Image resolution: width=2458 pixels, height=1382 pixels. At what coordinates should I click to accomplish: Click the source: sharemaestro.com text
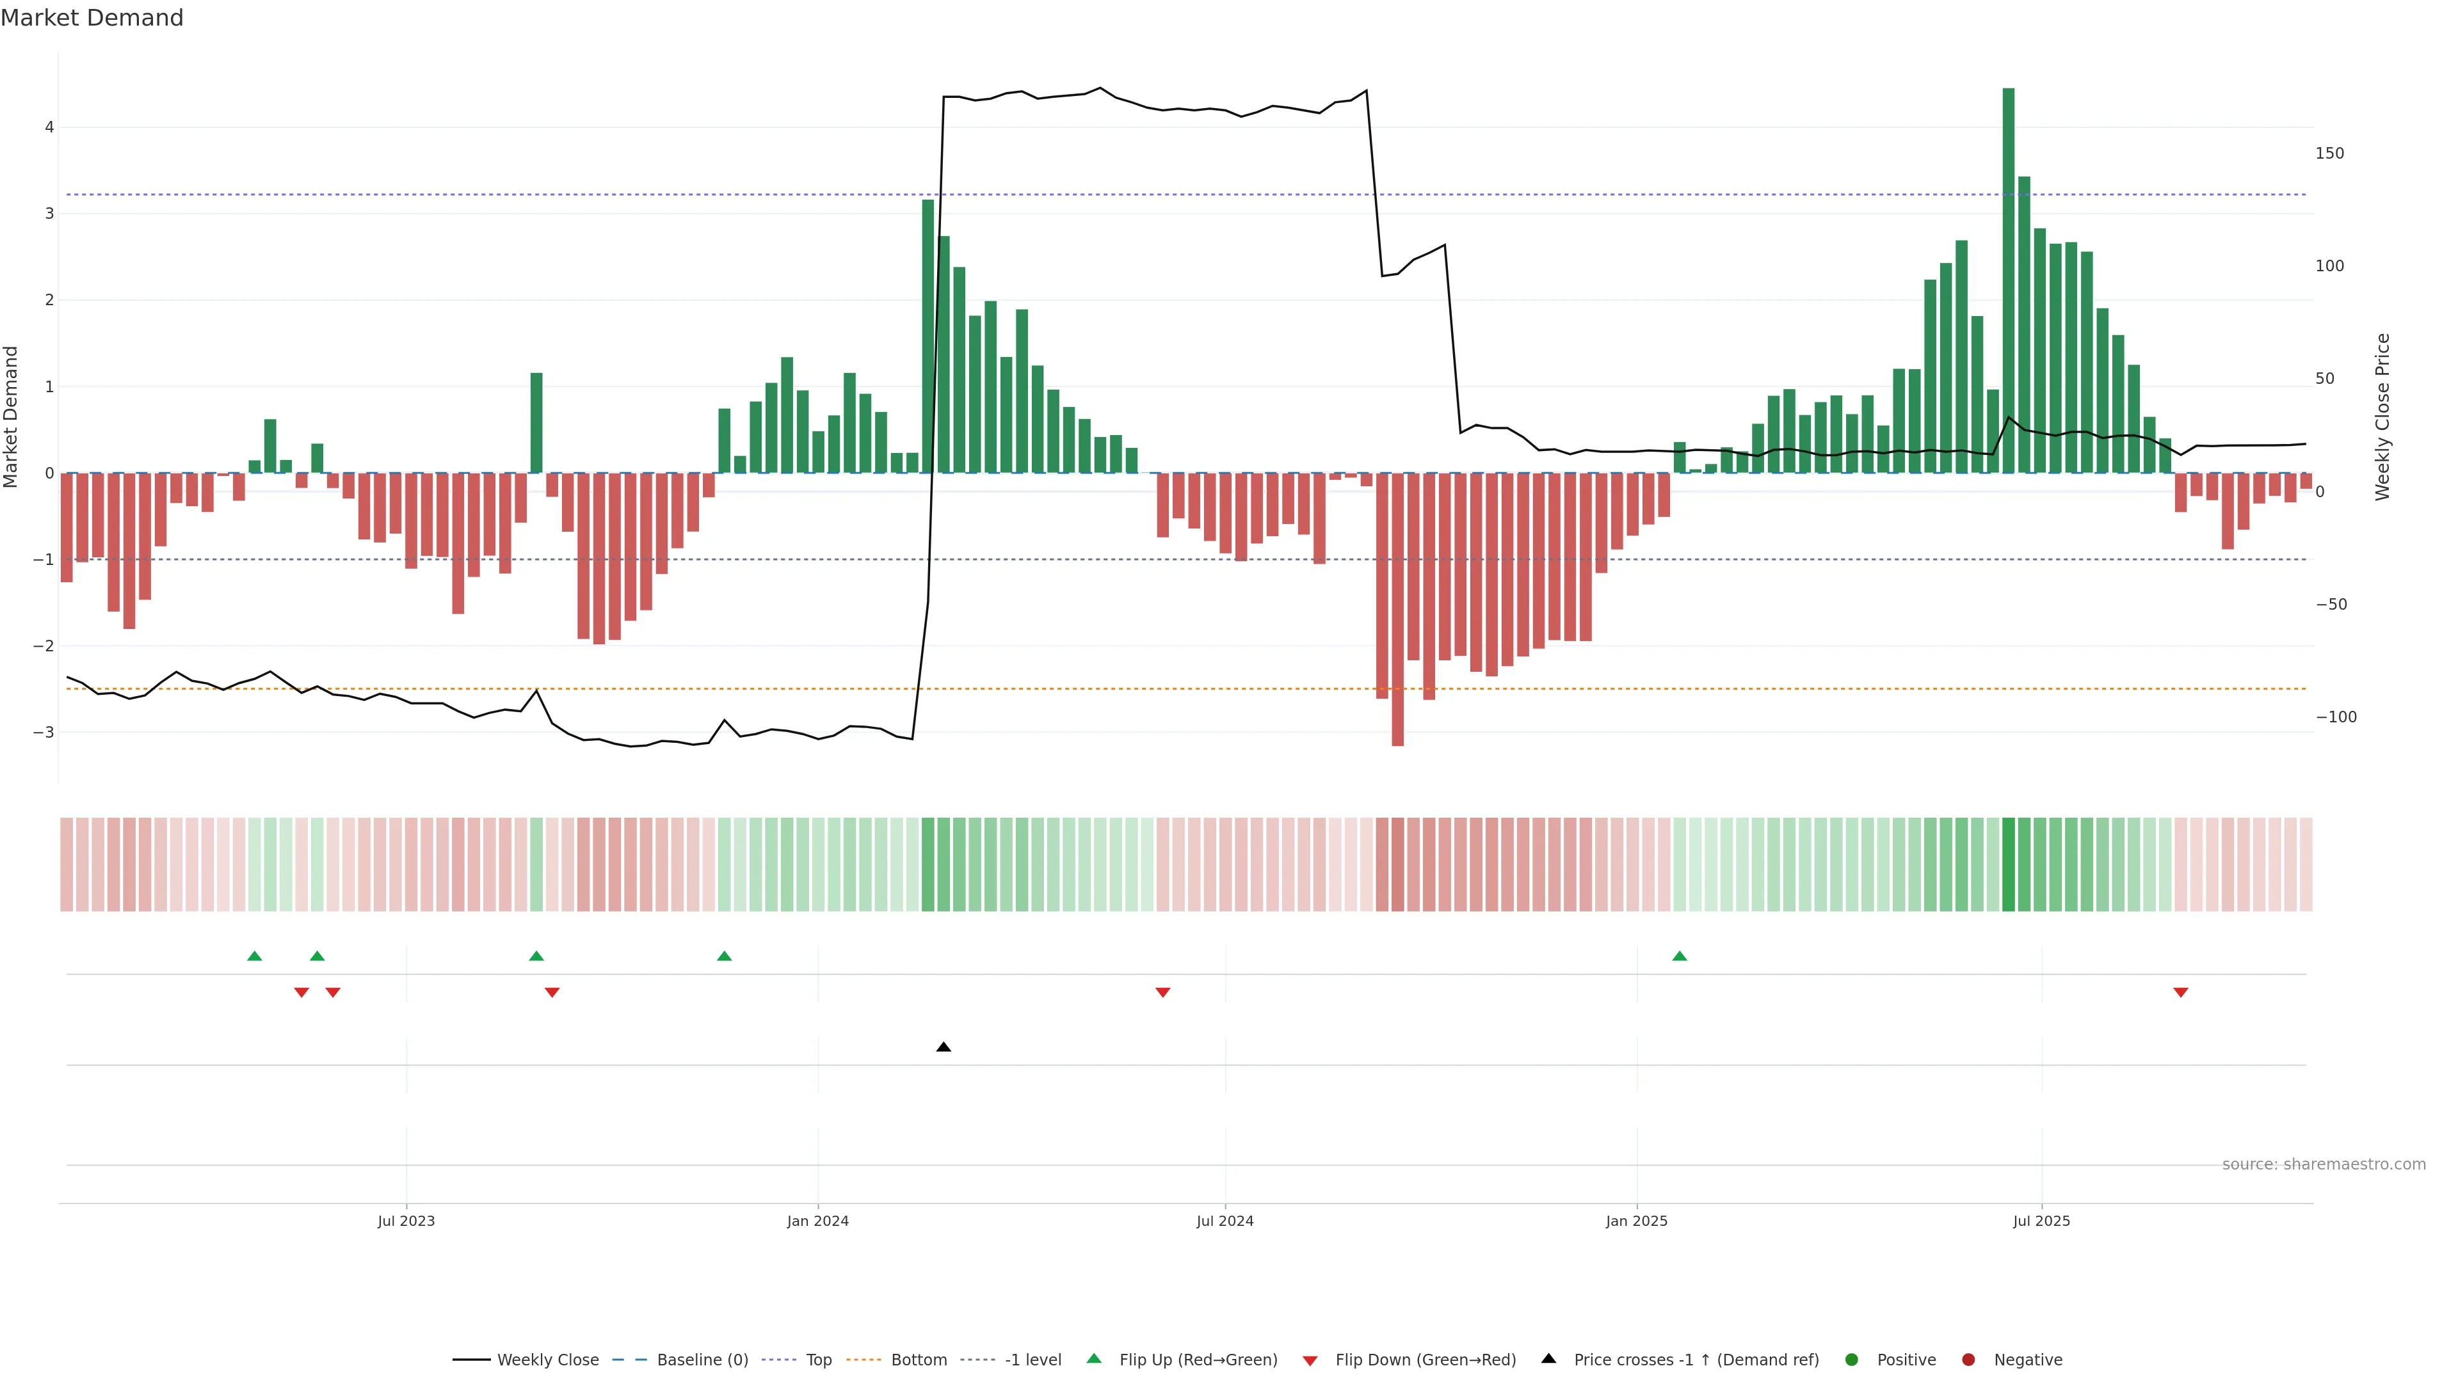tap(2324, 1164)
